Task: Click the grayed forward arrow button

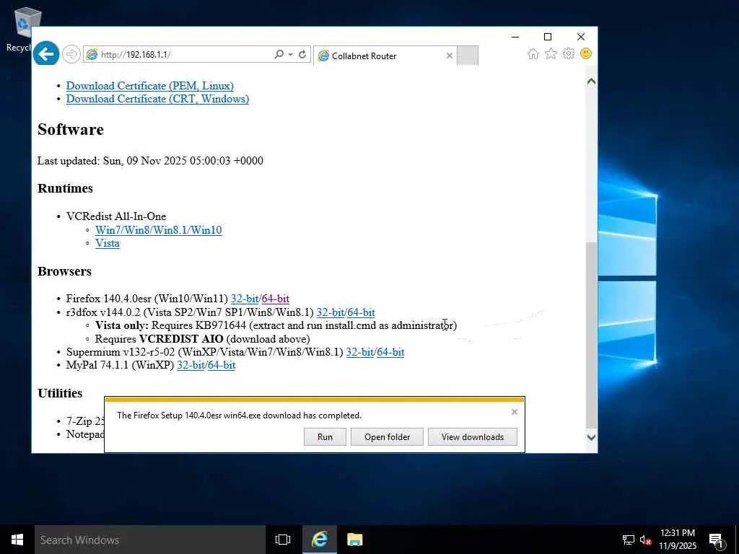Action: [x=71, y=54]
